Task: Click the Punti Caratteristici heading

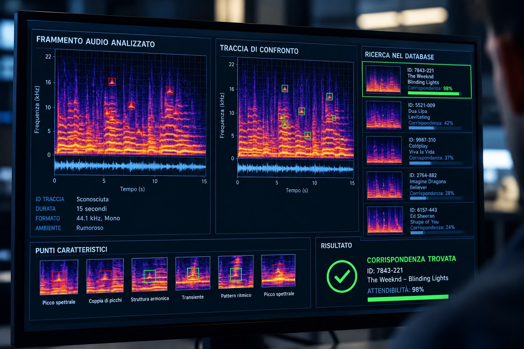Action: [x=71, y=250]
